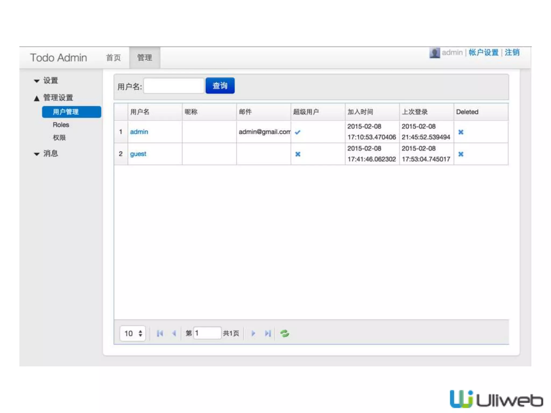Switch to the 首页 tab
This screenshot has height=413, width=551.
pyautogui.click(x=114, y=58)
